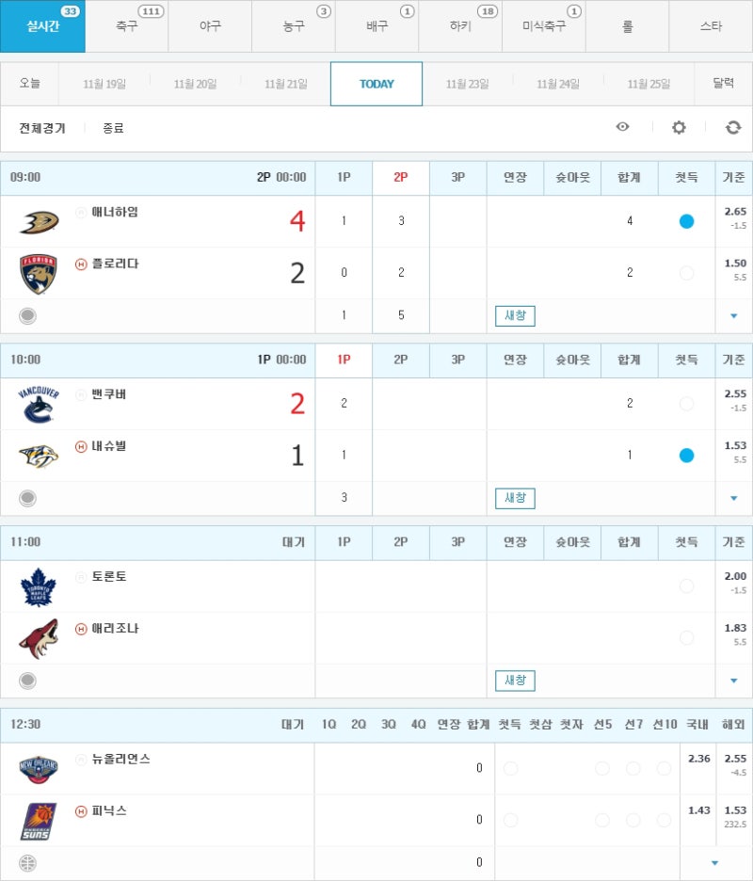This screenshot has width=753, height=881.
Task: Expand the Toronto vs Arizona odds arrow
Action: click(x=734, y=681)
